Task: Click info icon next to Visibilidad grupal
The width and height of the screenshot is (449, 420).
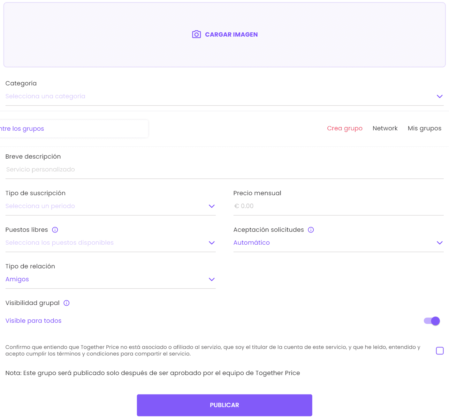Action: tap(67, 303)
